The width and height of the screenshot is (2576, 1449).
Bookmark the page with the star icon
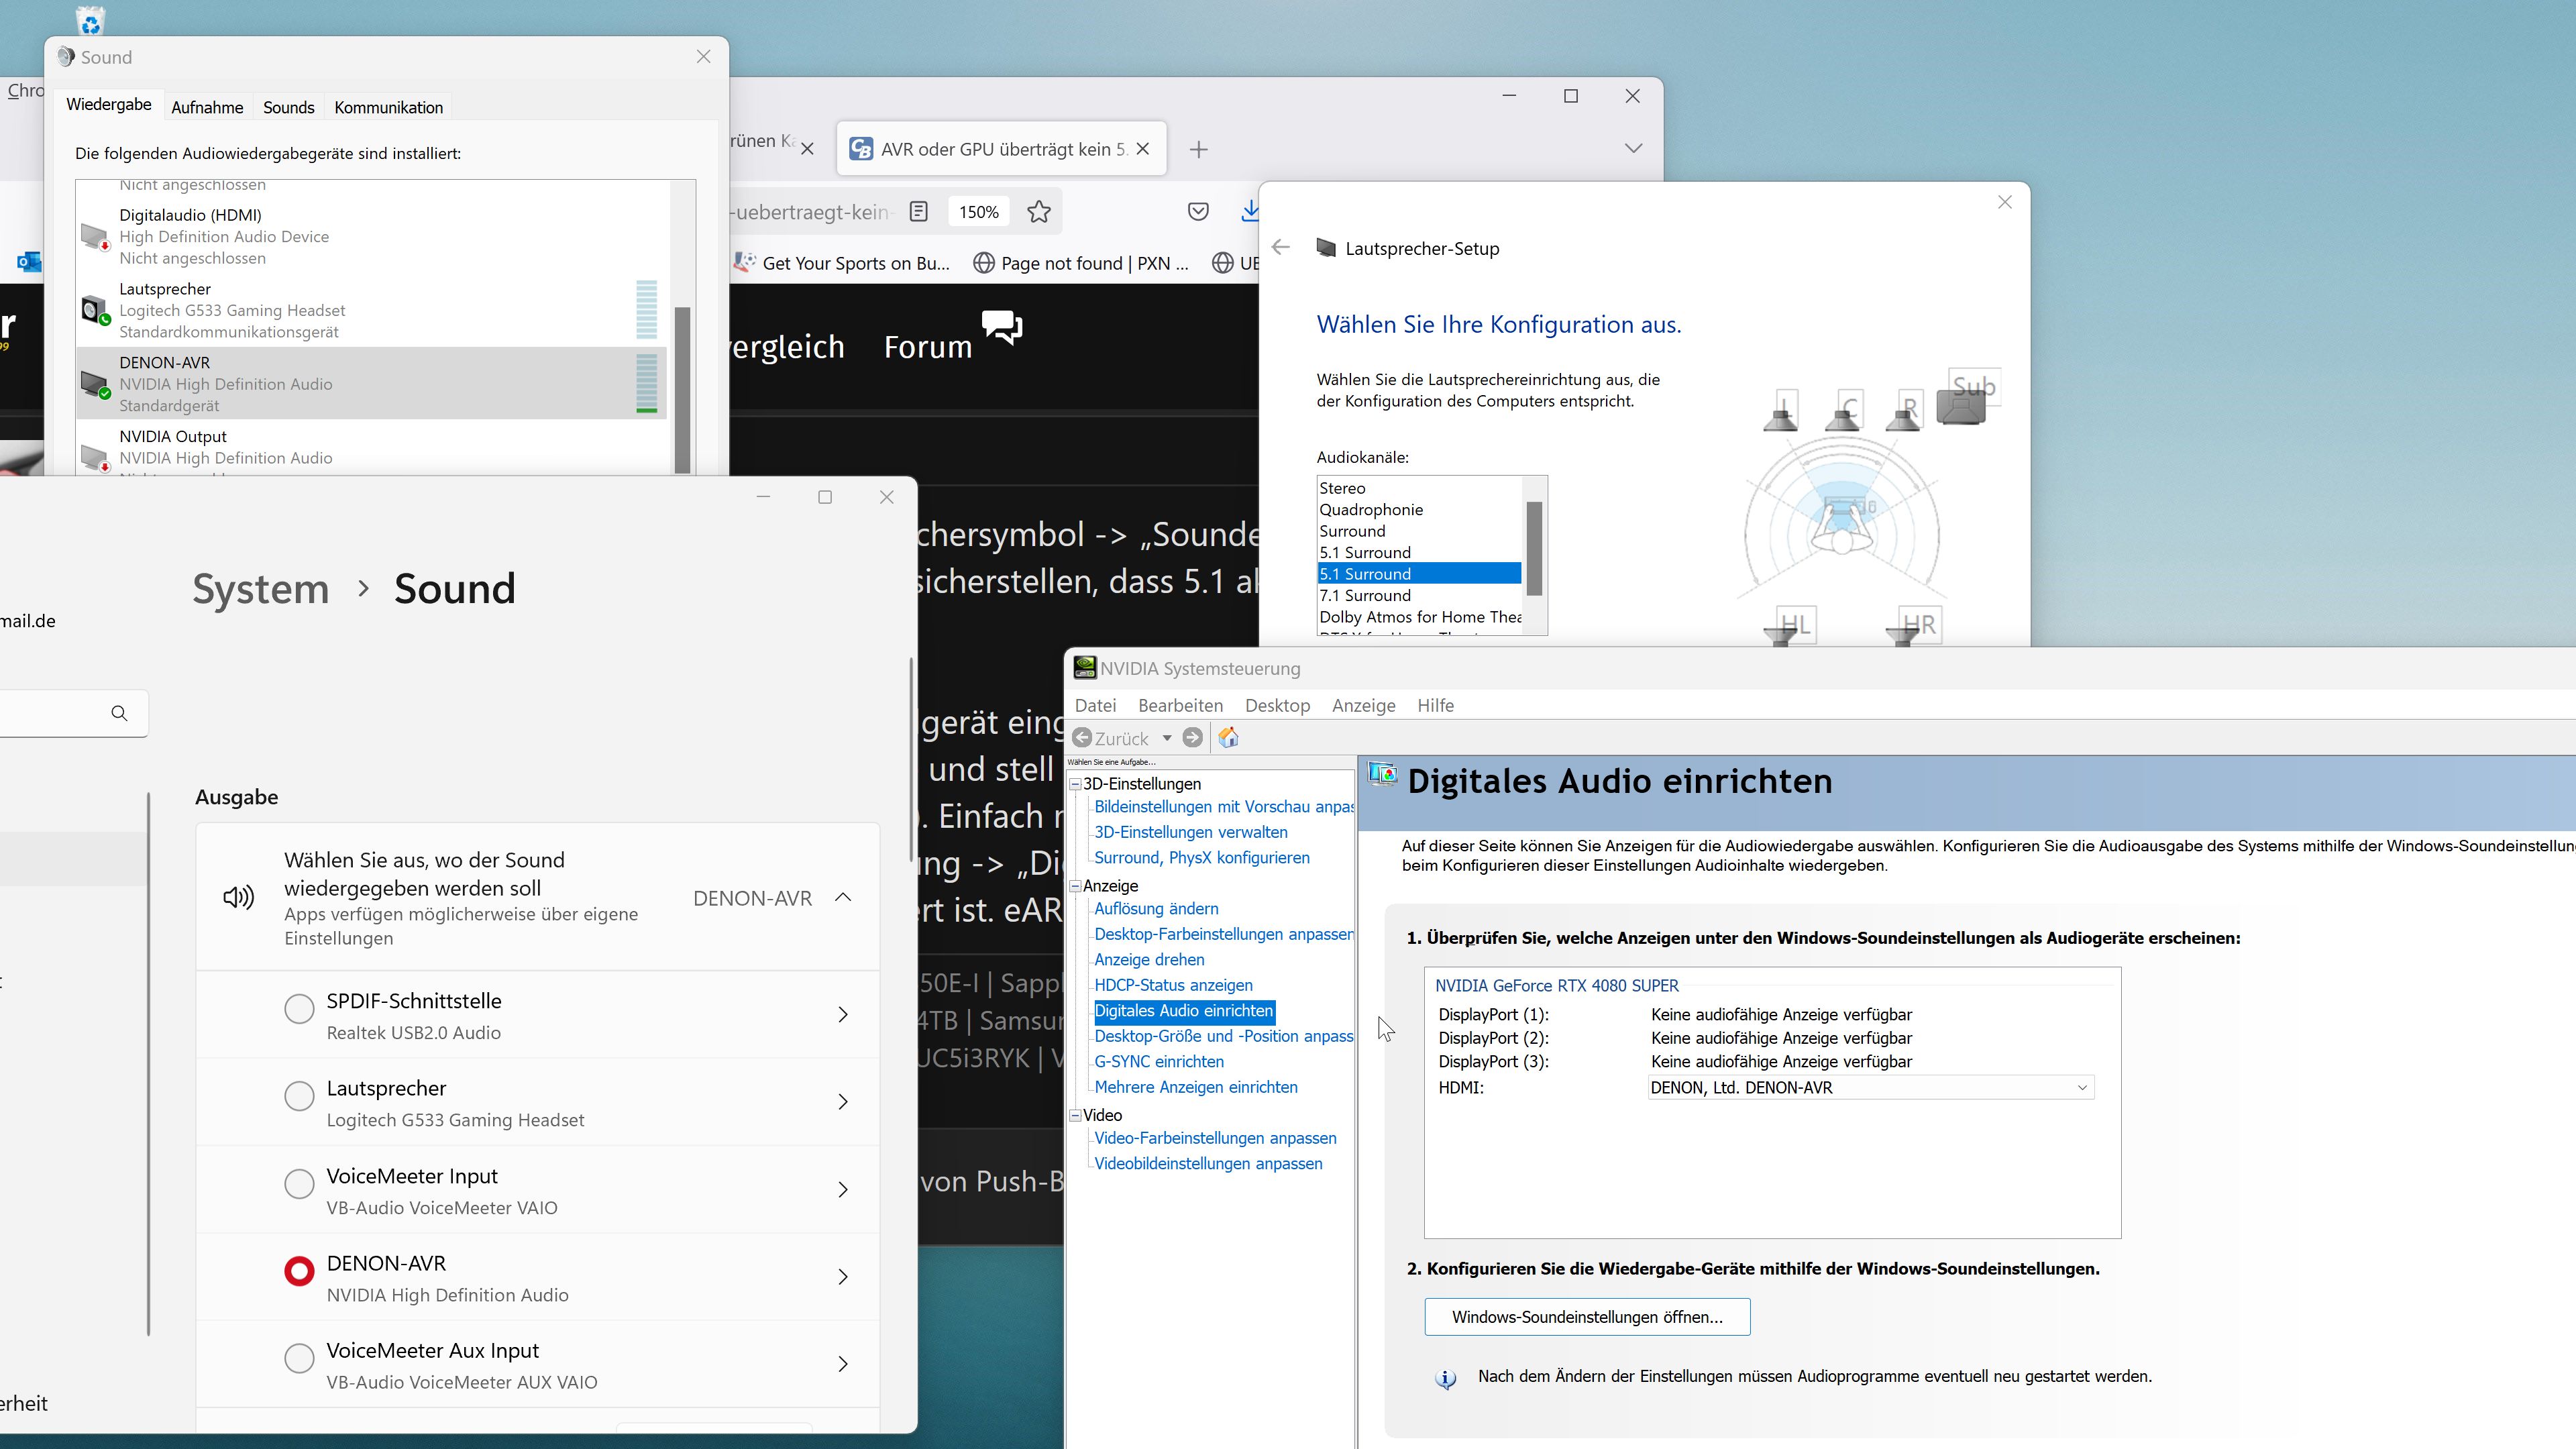[1039, 212]
